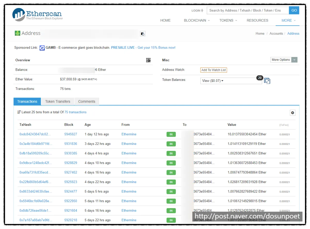Open block 5945927 link
310x229 pixels.
coord(71,134)
